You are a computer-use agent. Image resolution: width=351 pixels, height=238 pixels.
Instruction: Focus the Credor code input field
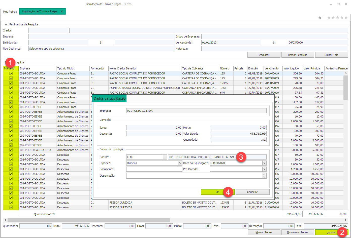point(48,30)
